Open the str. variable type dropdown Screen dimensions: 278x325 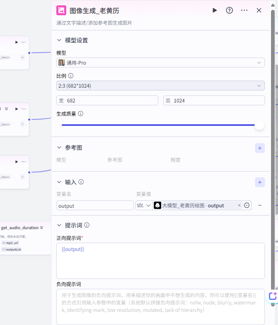pos(144,205)
